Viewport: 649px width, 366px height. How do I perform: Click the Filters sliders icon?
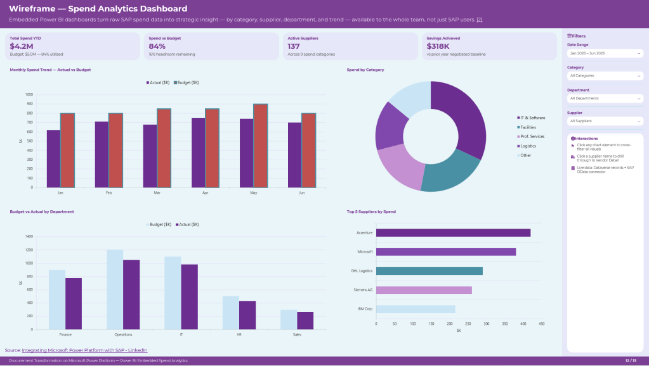(x=569, y=36)
